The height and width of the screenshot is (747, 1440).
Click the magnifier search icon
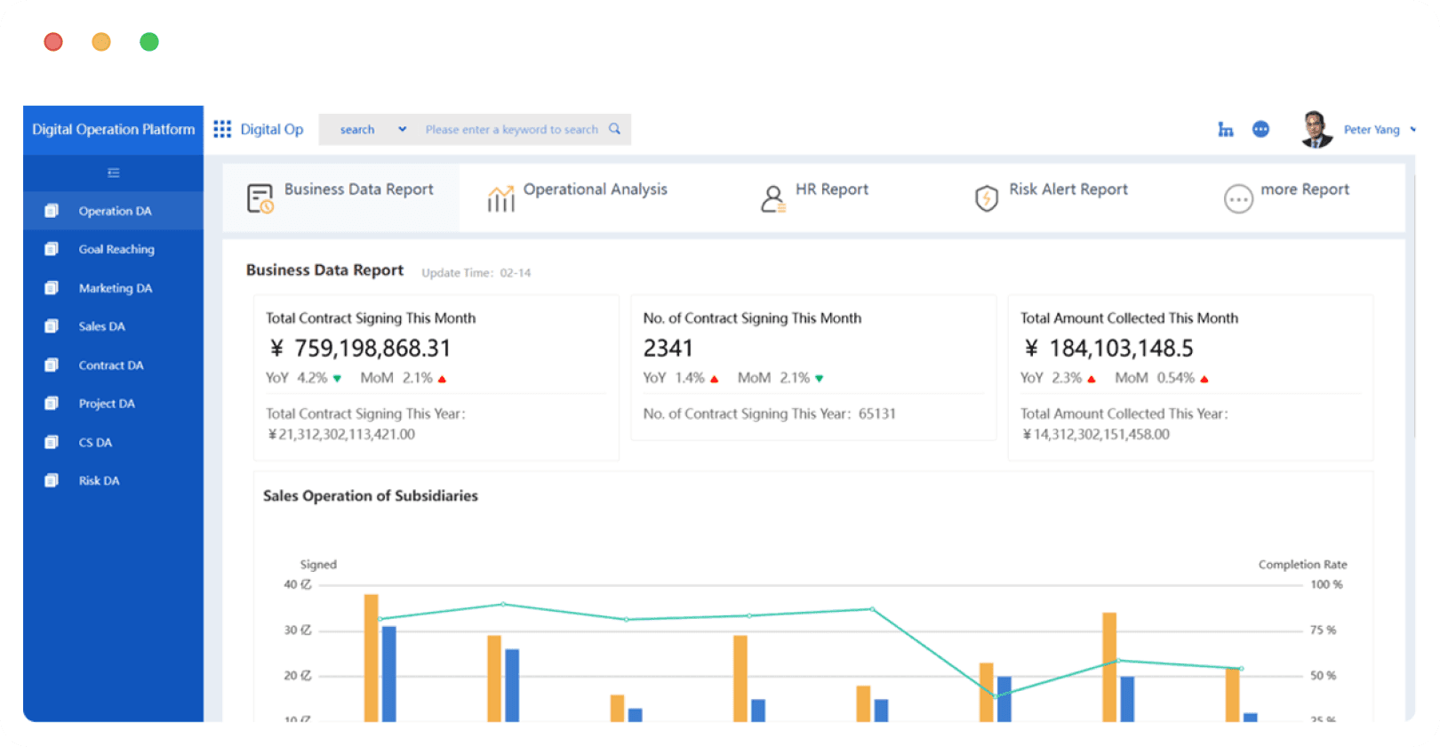614,129
